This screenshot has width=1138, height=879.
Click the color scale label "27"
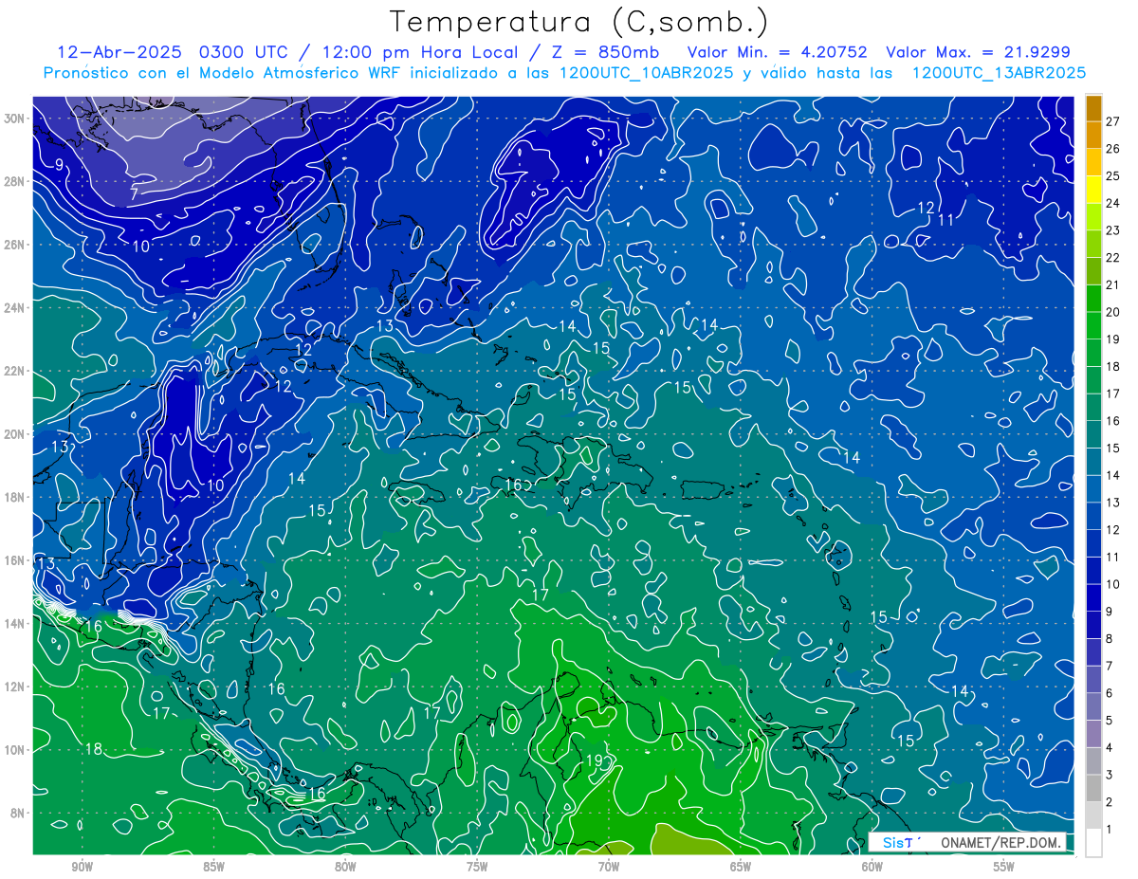(1113, 121)
